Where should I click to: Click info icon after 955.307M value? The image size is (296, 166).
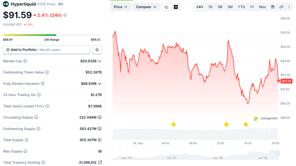pyautogui.click(x=100, y=140)
